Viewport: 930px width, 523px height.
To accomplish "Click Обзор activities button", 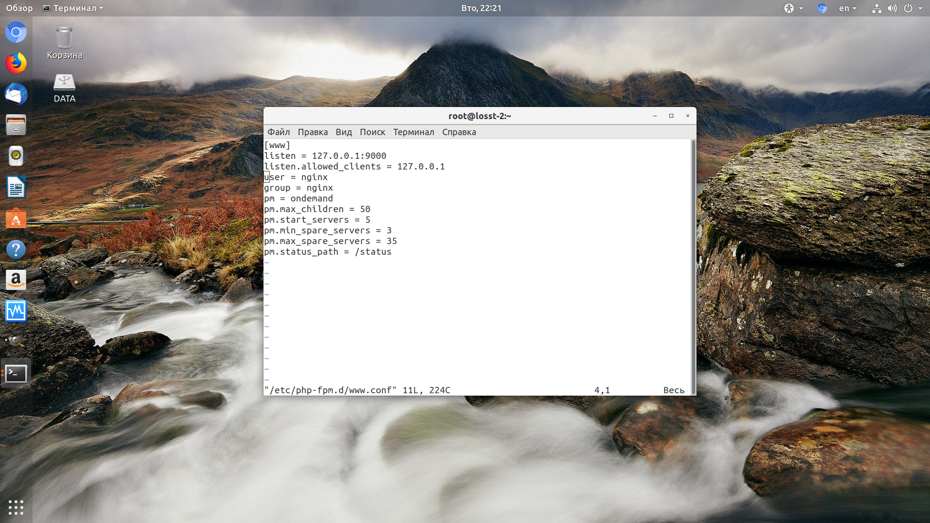I will (x=19, y=8).
